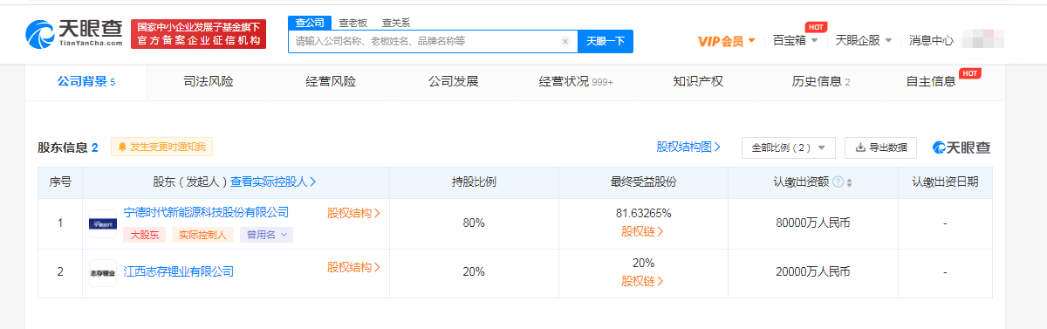The image size is (1047, 329).
Task: Open the 司法风险 tab
Action: pos(209,81)
